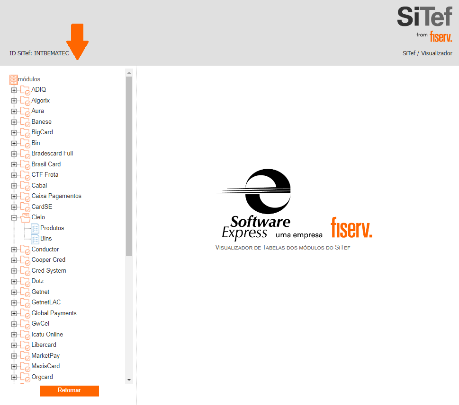Click the BigCard folder icon
This screenshot has height=405, width=459.
coord(25,133)
